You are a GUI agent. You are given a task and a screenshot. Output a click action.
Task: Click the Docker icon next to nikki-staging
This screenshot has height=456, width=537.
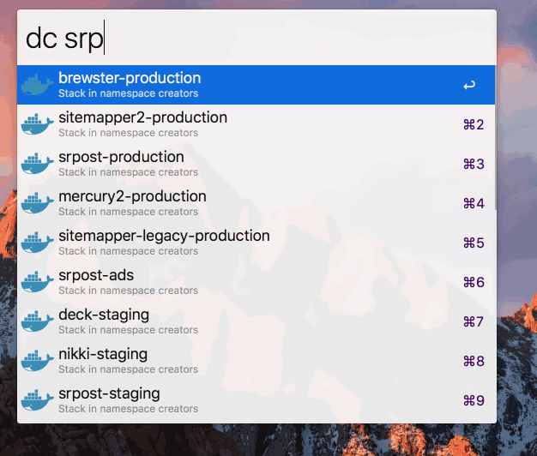(x=37, y=361)
